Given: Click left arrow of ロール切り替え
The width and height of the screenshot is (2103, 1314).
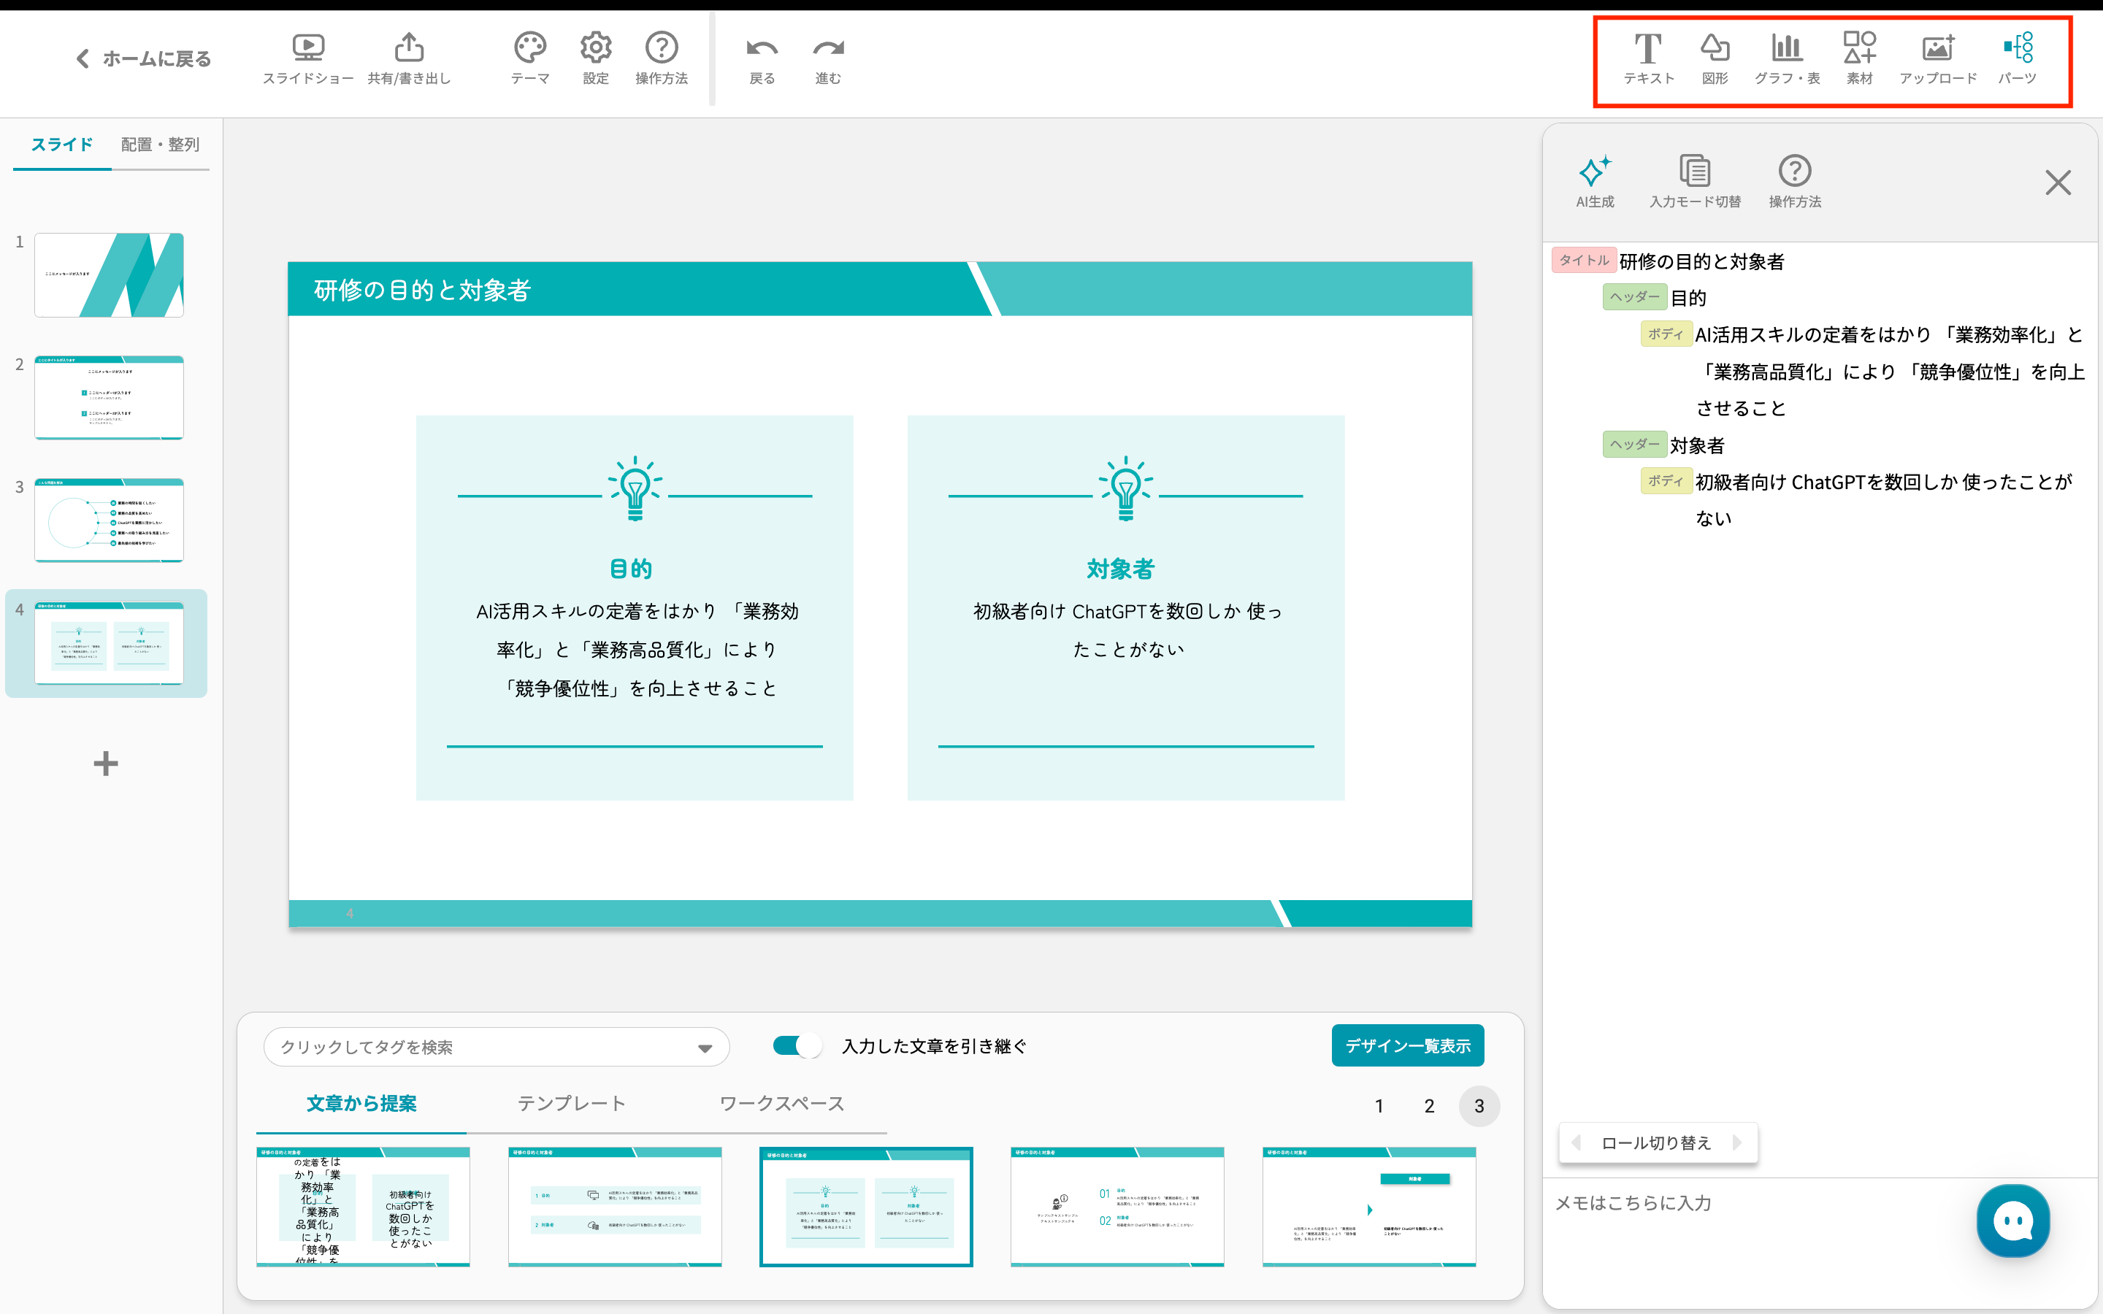Looking at the screenshot, I should 1576,1142.
